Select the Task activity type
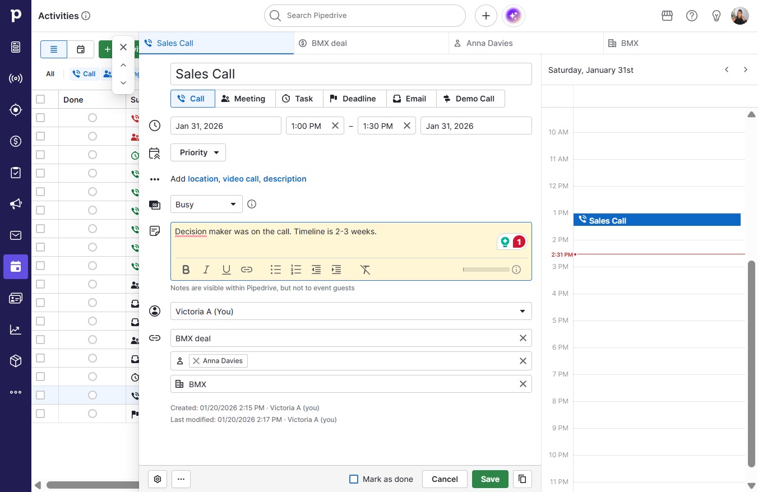Viewport: 758px width, 492px height. click(x=299, y=99)
